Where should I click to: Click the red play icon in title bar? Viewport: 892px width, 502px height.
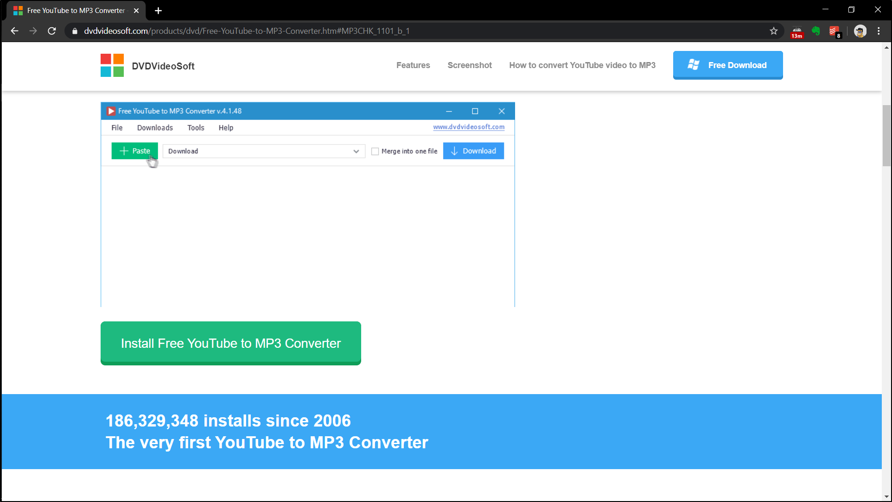point(110,111)
